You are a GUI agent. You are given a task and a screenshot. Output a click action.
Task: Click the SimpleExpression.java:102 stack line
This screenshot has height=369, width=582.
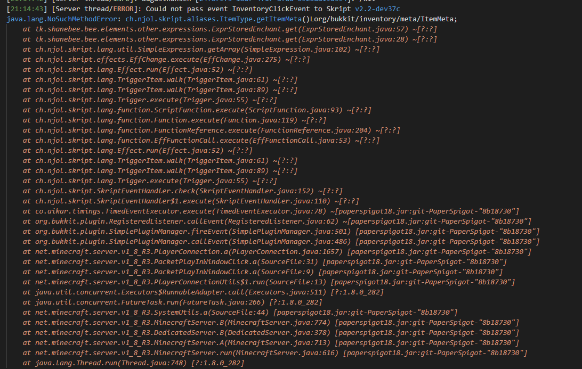point(201,50)
